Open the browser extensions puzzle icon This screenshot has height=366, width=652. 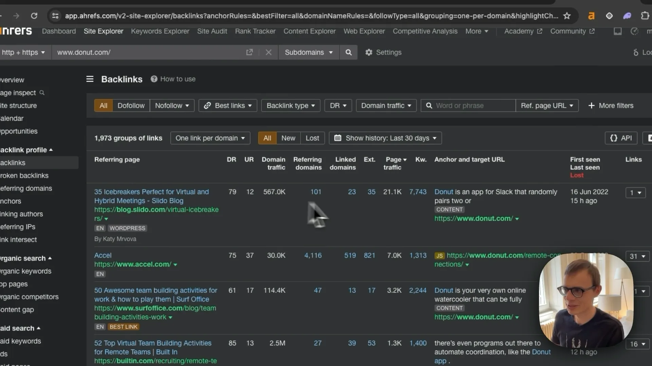(645, 16)
